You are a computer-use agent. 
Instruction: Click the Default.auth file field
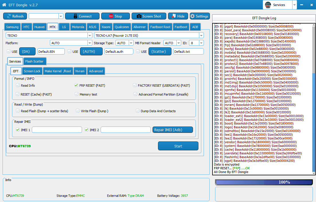point(119,51)
